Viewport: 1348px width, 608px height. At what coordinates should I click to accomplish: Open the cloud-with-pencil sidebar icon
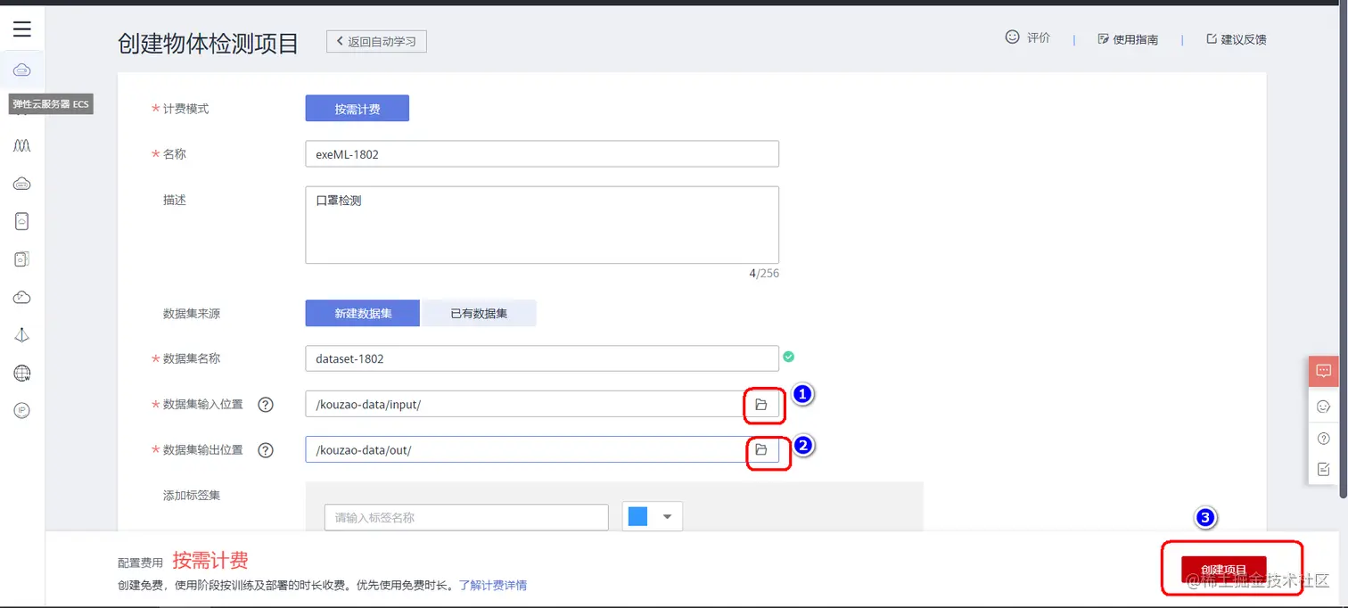pyautogui.click(x=22, y=297)
